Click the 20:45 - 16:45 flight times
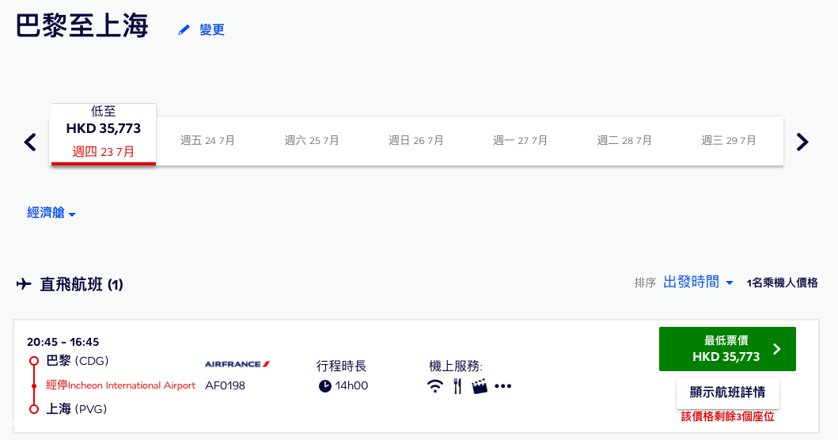The image size is (838, 440). tap(63, 342)
